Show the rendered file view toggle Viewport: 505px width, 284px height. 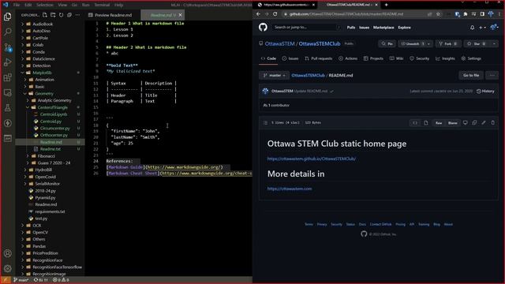point(426,123)
